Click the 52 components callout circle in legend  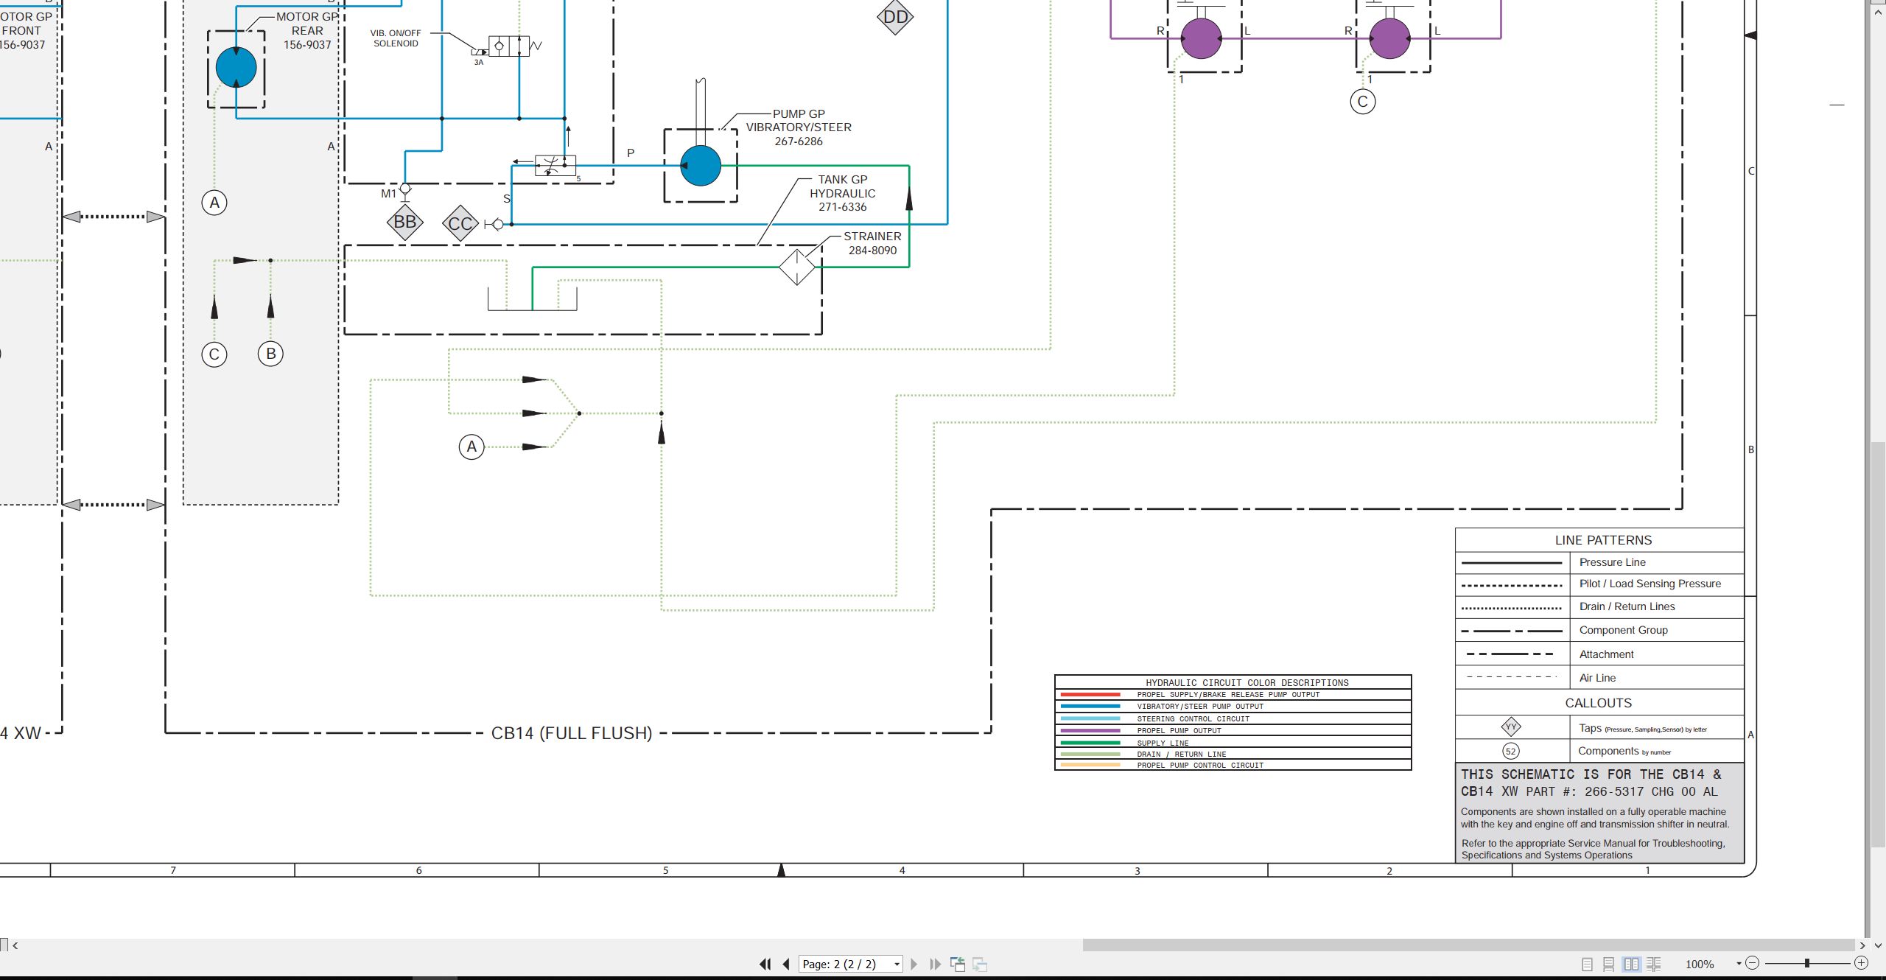(x=1511, y=751)
